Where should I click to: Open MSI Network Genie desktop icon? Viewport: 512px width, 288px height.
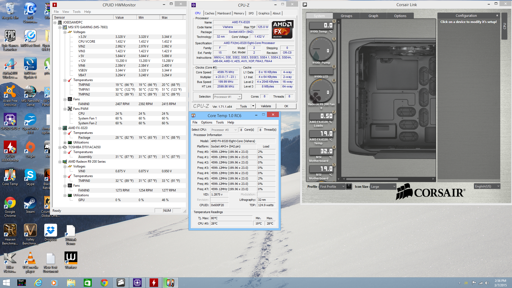[x=30, y=96]
